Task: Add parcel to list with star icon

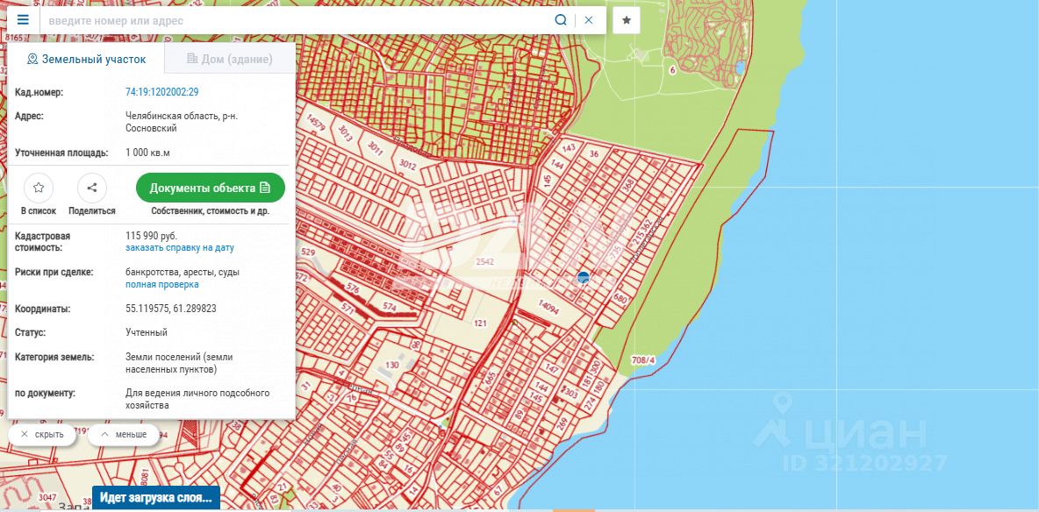Action: (x=39, y=188)
